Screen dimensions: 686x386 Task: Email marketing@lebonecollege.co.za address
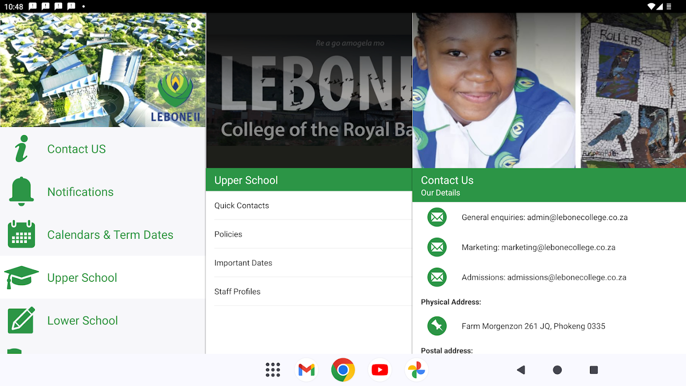pyautogui.click(x=538, y=248)
